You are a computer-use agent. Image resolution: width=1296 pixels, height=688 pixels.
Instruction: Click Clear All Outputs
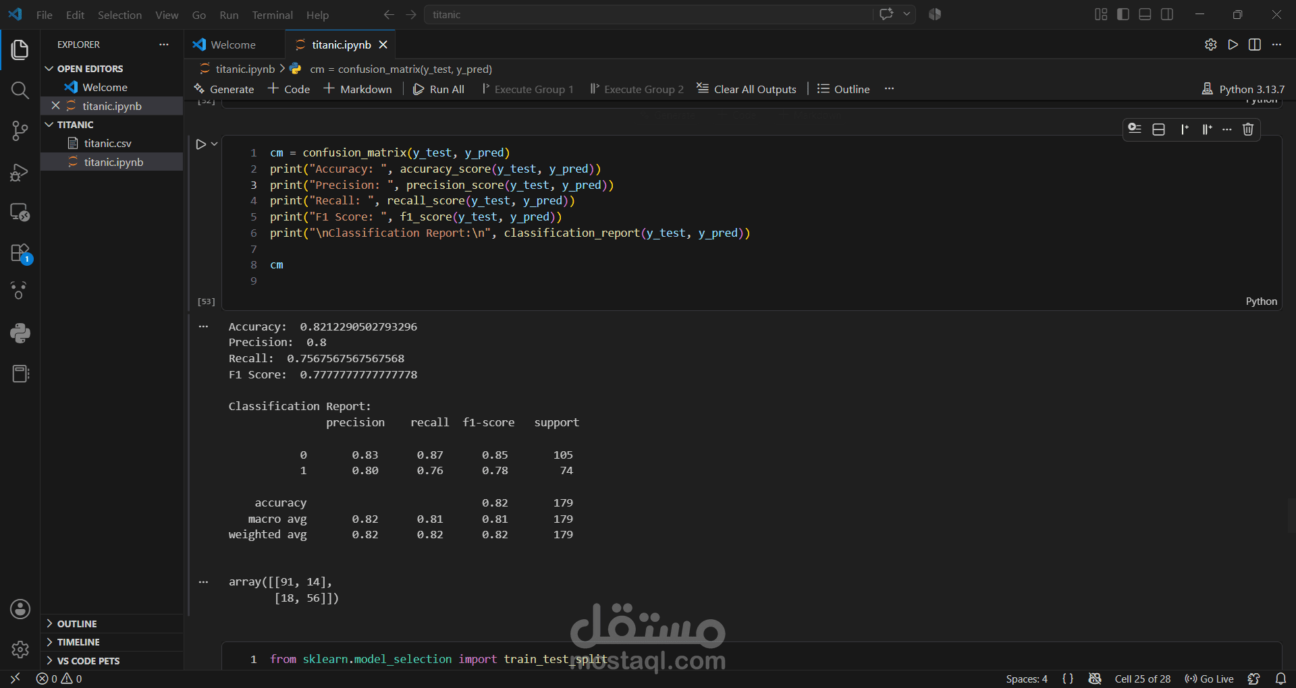click(x=747, y=89)
